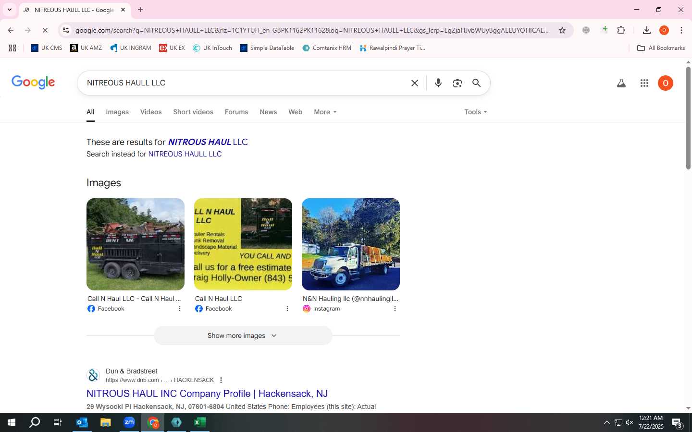Switch to the Forums results tab
692x432 pixels.
236,112
